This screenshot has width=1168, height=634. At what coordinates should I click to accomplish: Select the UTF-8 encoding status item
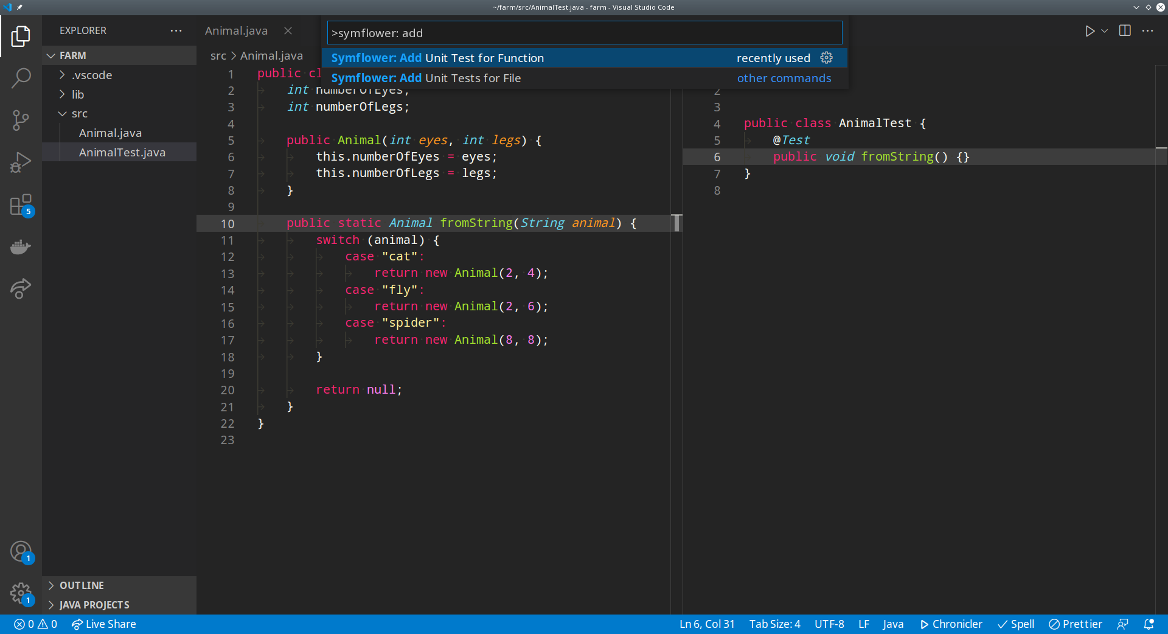click(829, 624)
